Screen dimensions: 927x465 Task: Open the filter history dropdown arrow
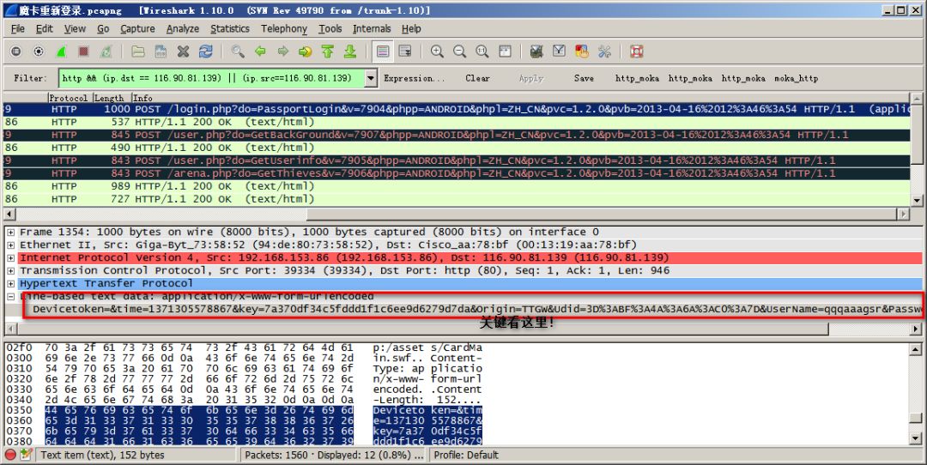click(371, 78)
